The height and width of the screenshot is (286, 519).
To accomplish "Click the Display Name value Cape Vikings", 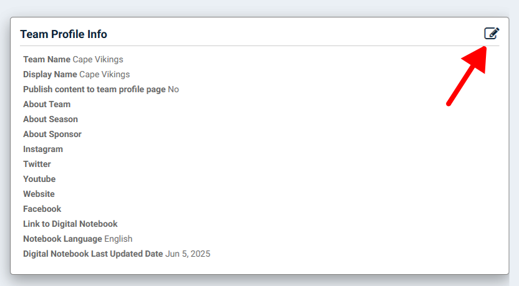I will [105, 74].
